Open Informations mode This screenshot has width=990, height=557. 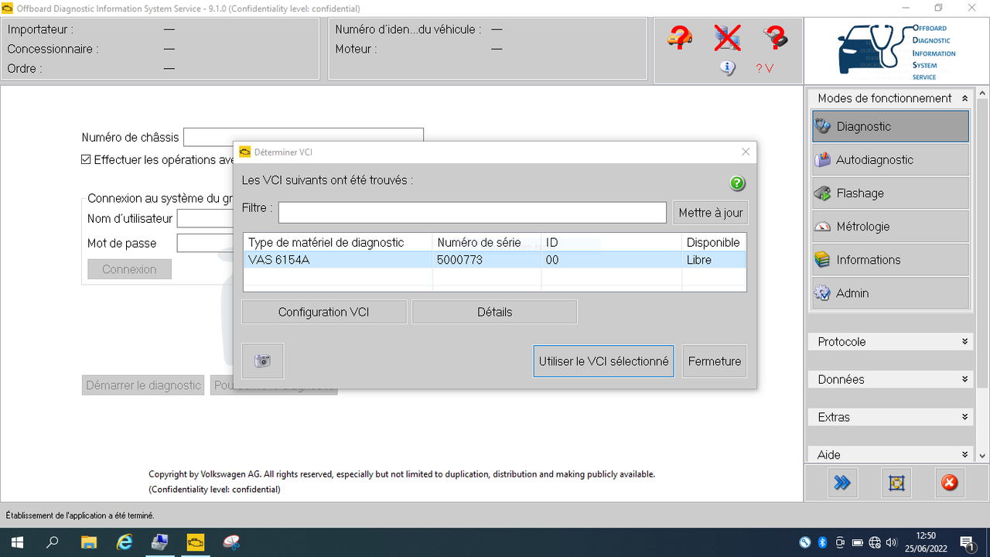[890, 259]
